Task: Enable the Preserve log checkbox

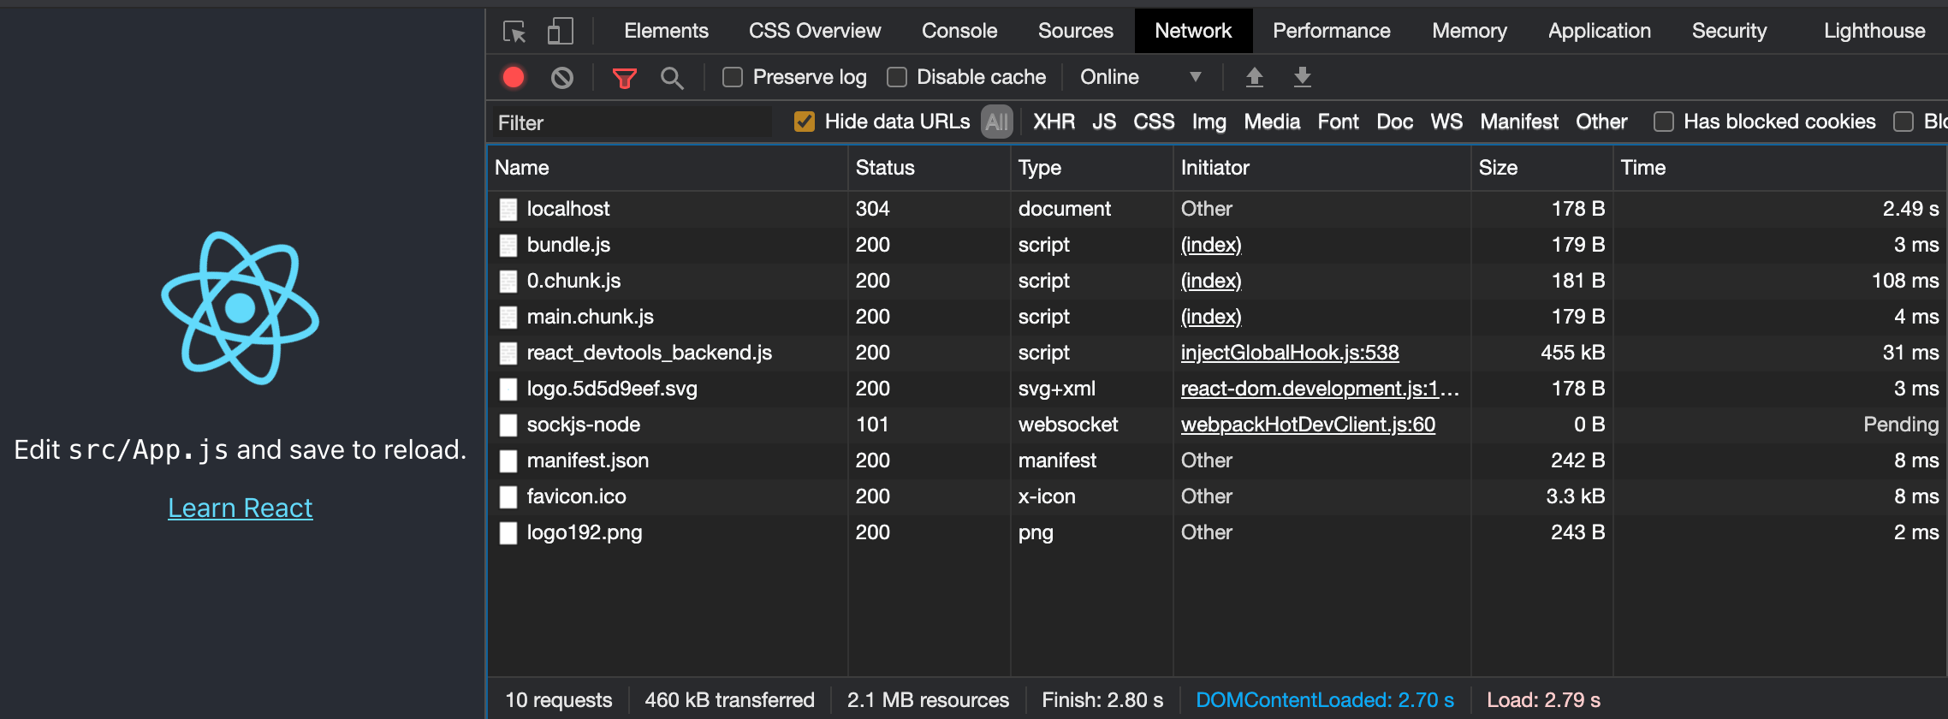Action: (733, 77)
